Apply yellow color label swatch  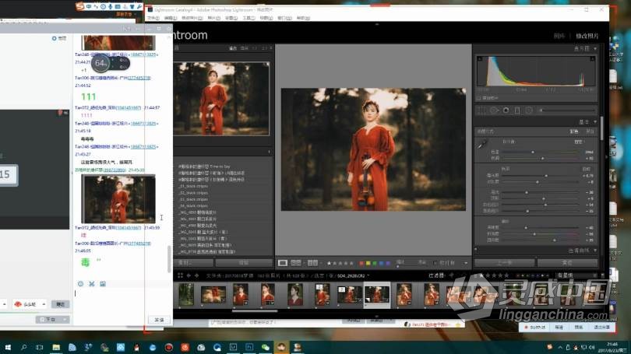click(368, 263)
